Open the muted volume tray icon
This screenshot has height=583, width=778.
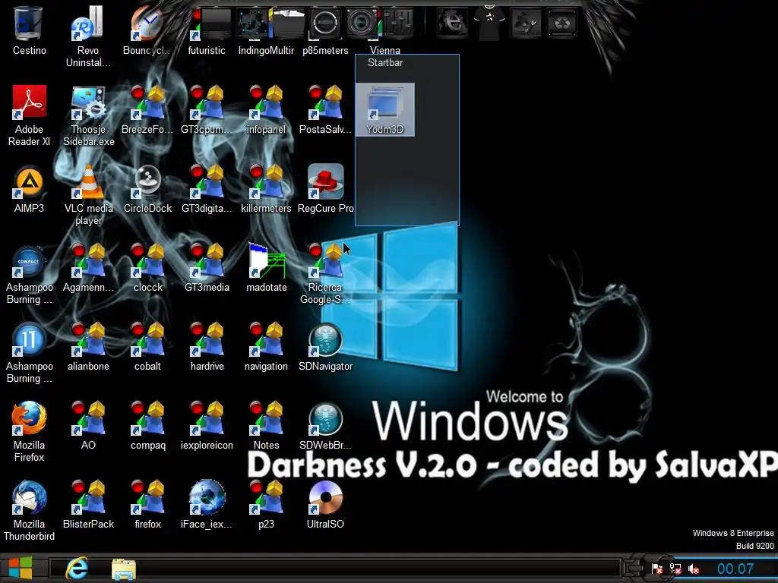[x=694, y=569]
